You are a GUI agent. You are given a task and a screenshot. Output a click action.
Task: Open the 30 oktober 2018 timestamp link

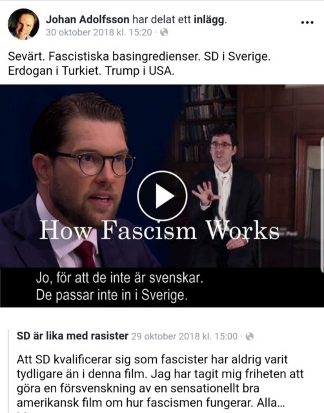[x=99, y=32]
